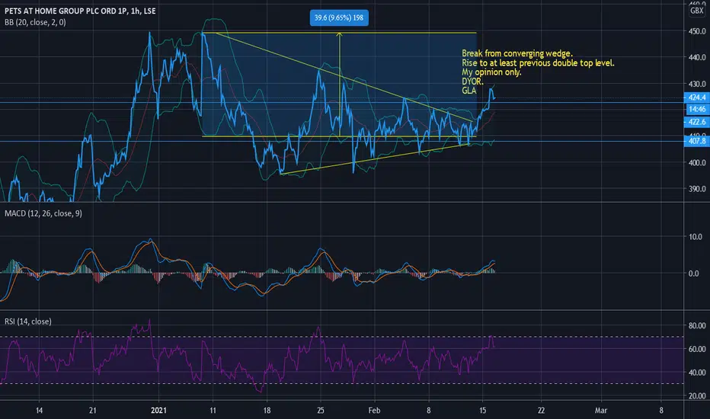Click the 21 date tick on time axis
The height and width of the screenshot is (419, 710).
coord(93,411)
